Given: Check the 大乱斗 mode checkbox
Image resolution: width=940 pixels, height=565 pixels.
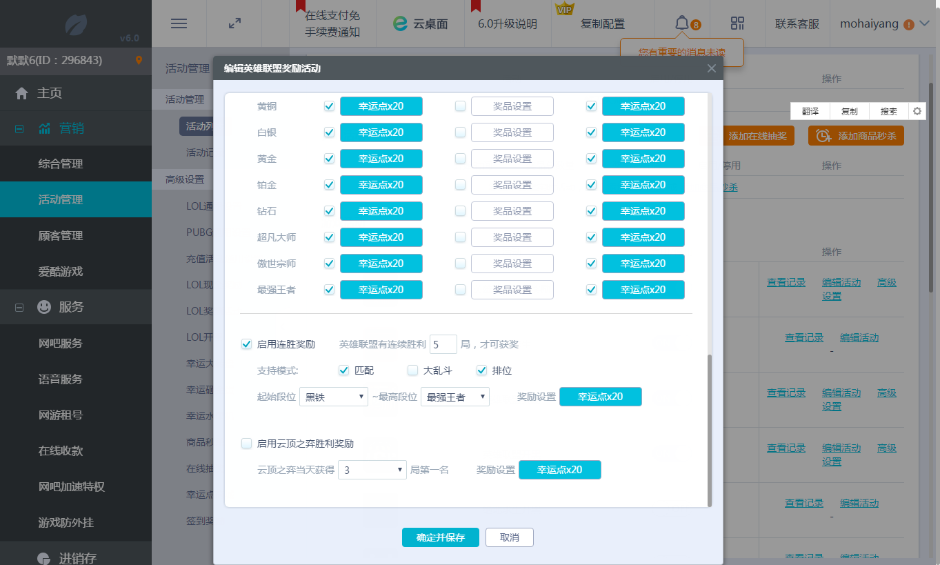Looking at the screenshot, I should 412,370.
